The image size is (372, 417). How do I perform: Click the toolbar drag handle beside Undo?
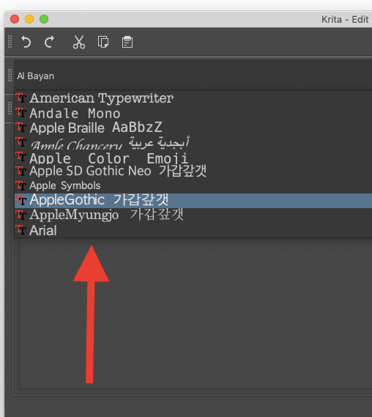(x=10, y=42)
